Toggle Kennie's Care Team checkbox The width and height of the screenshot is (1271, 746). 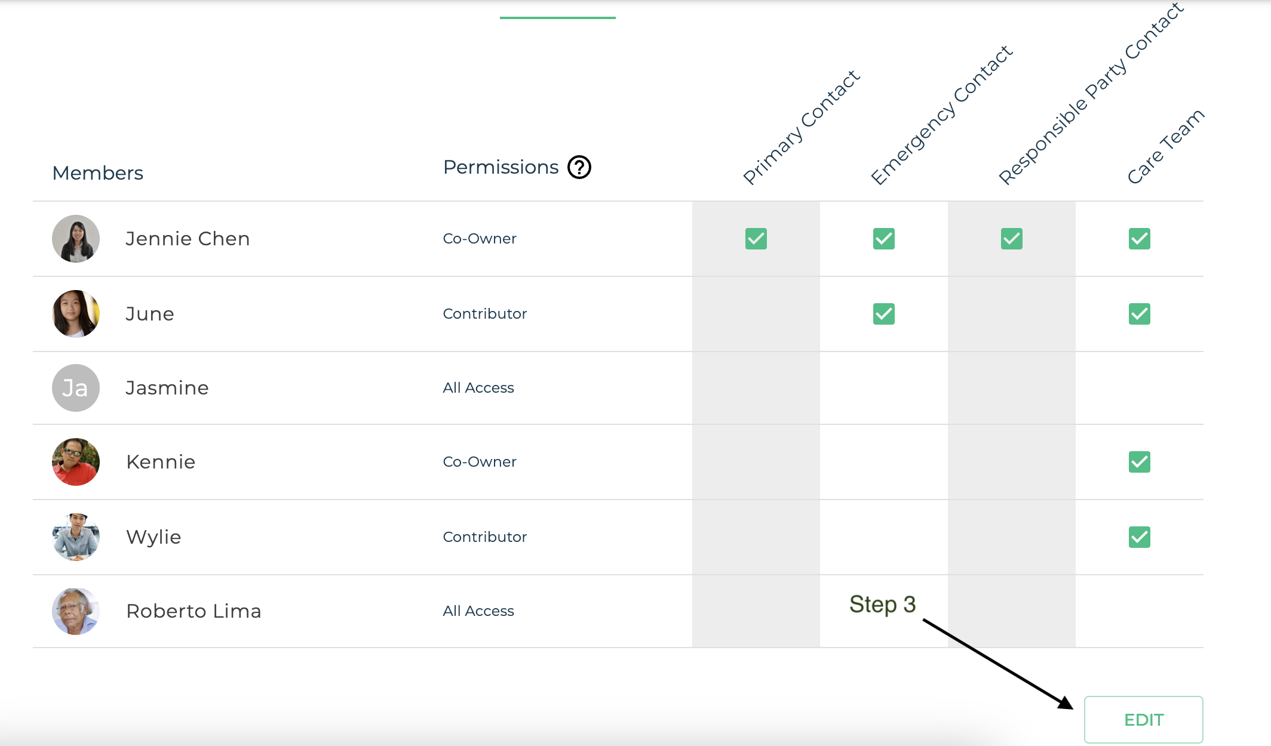1139,462
